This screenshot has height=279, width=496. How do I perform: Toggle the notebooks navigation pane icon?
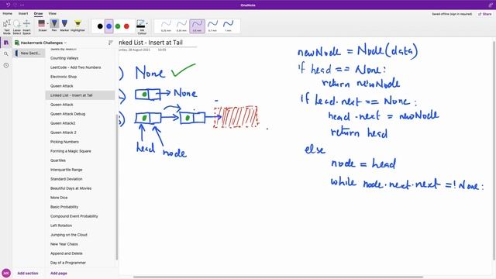tap(6, 43)
